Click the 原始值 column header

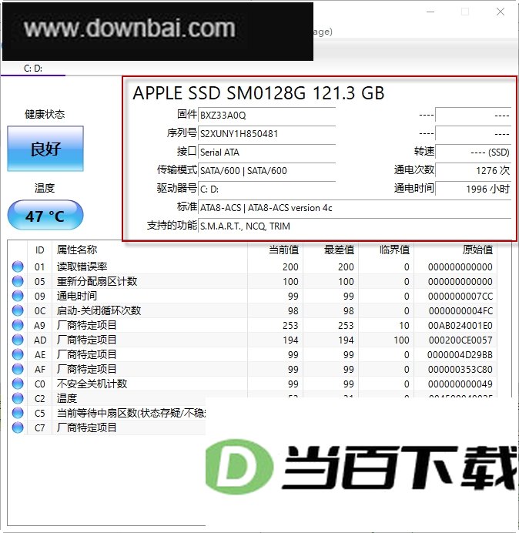[x=455, y=250]
